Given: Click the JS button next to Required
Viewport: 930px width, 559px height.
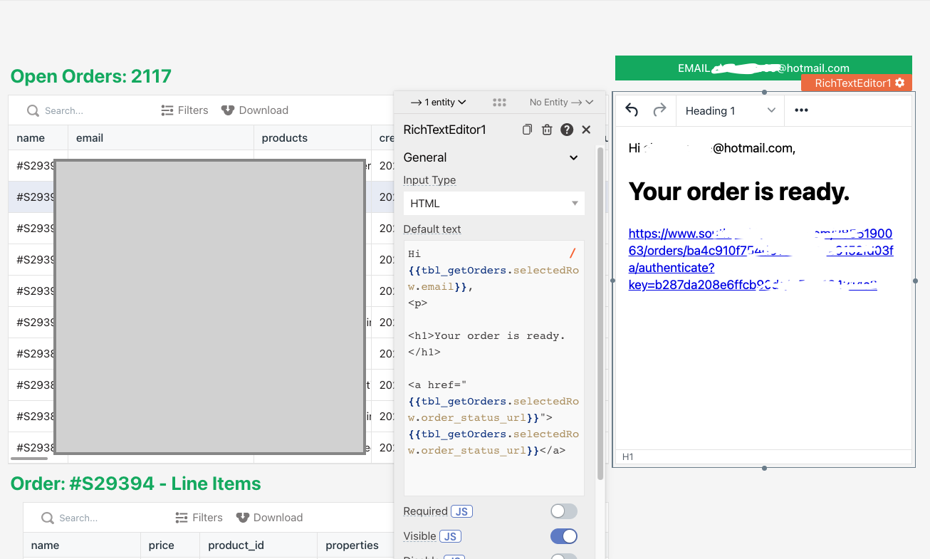Looking at the screenshot, I should point(462,511).
